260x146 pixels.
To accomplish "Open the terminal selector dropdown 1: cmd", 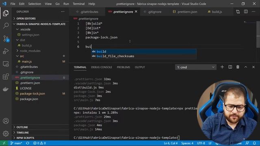I will [196, 67].
